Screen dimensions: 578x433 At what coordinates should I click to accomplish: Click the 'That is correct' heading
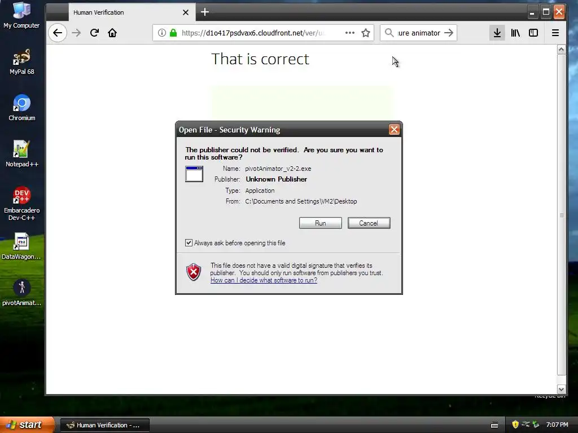tap(260, 59)
